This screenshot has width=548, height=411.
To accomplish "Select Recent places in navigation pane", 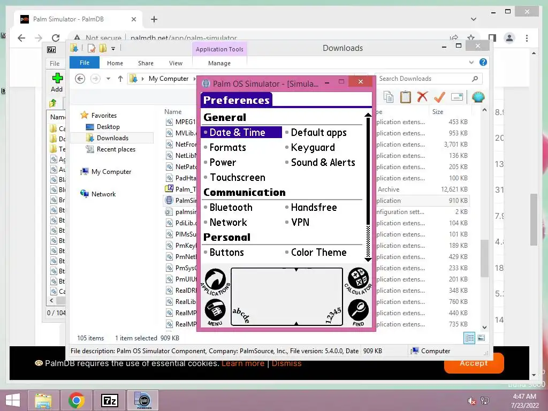I will [116, 149].
